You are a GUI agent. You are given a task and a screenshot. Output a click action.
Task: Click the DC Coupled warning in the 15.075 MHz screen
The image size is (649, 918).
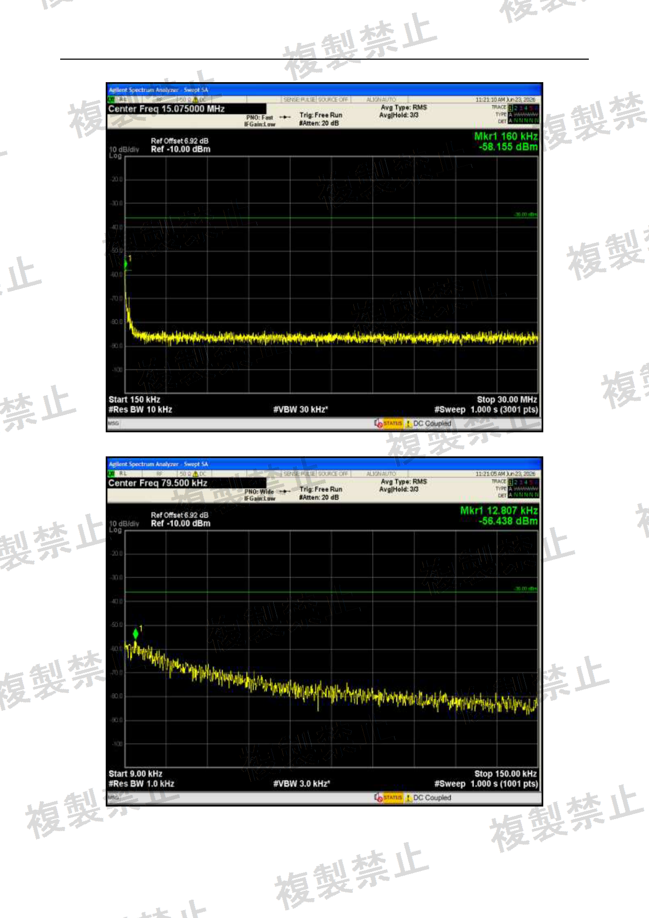pyautogui.click(x=428, y=423)
